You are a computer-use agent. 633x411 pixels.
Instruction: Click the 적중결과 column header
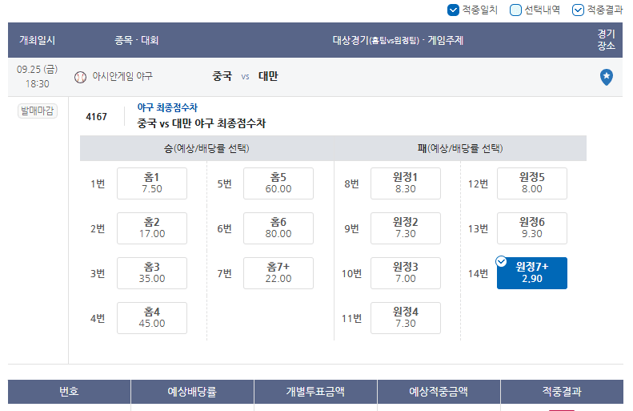[x=562, y=391]
